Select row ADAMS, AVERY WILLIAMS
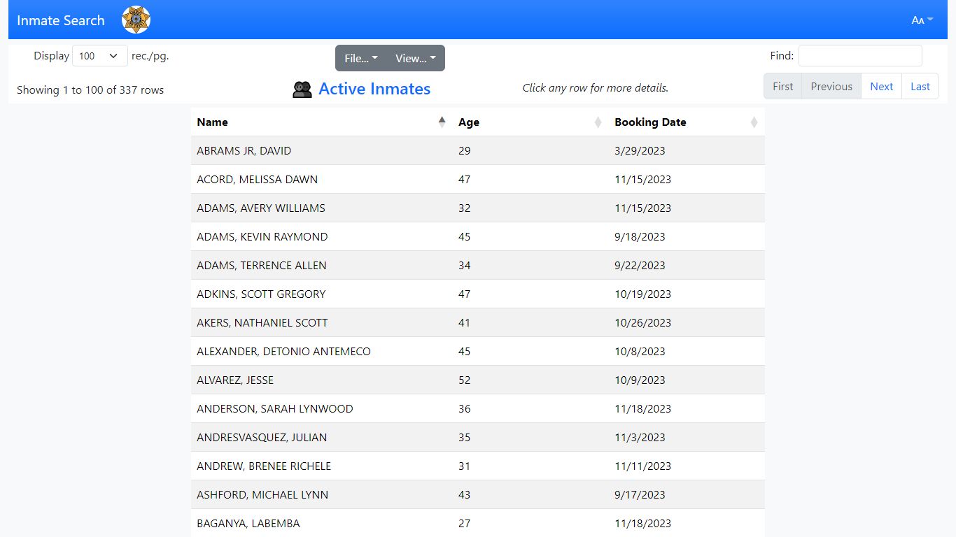This screenshot has width=956, height=537. pos(478,208)
